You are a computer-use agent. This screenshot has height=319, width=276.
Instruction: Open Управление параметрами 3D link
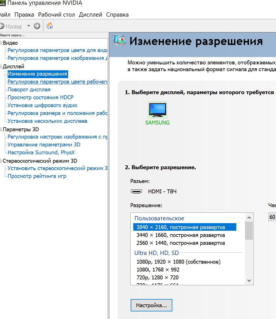coord(44,145)
